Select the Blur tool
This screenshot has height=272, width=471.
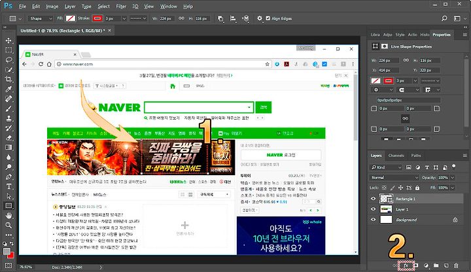[x=9, y=158]
